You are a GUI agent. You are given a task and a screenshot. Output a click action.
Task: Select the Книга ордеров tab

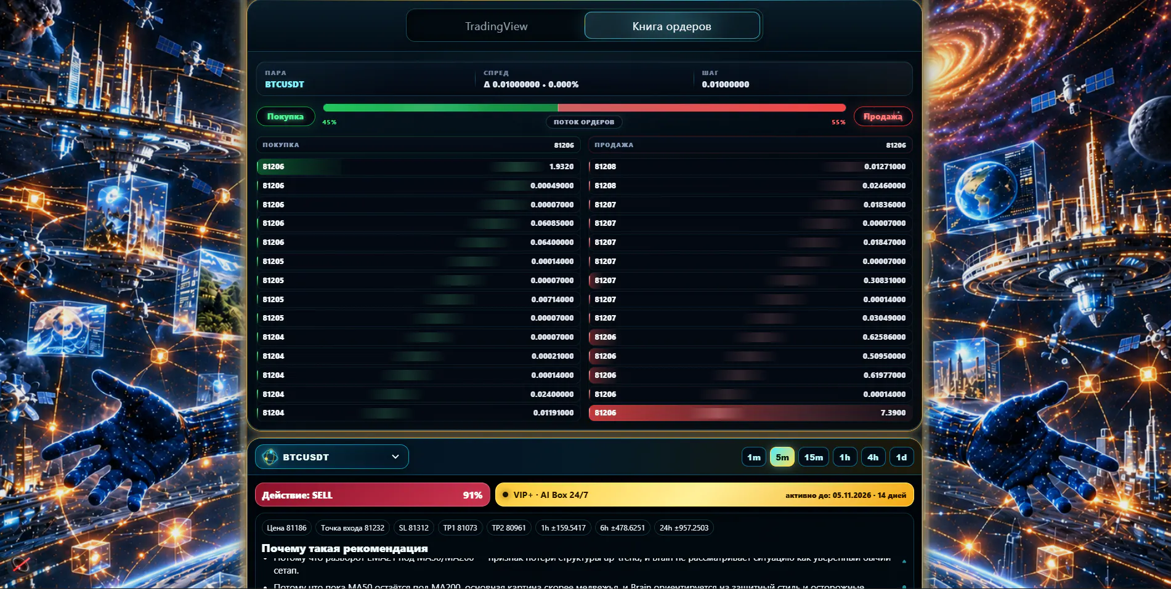tap(671, 26)
